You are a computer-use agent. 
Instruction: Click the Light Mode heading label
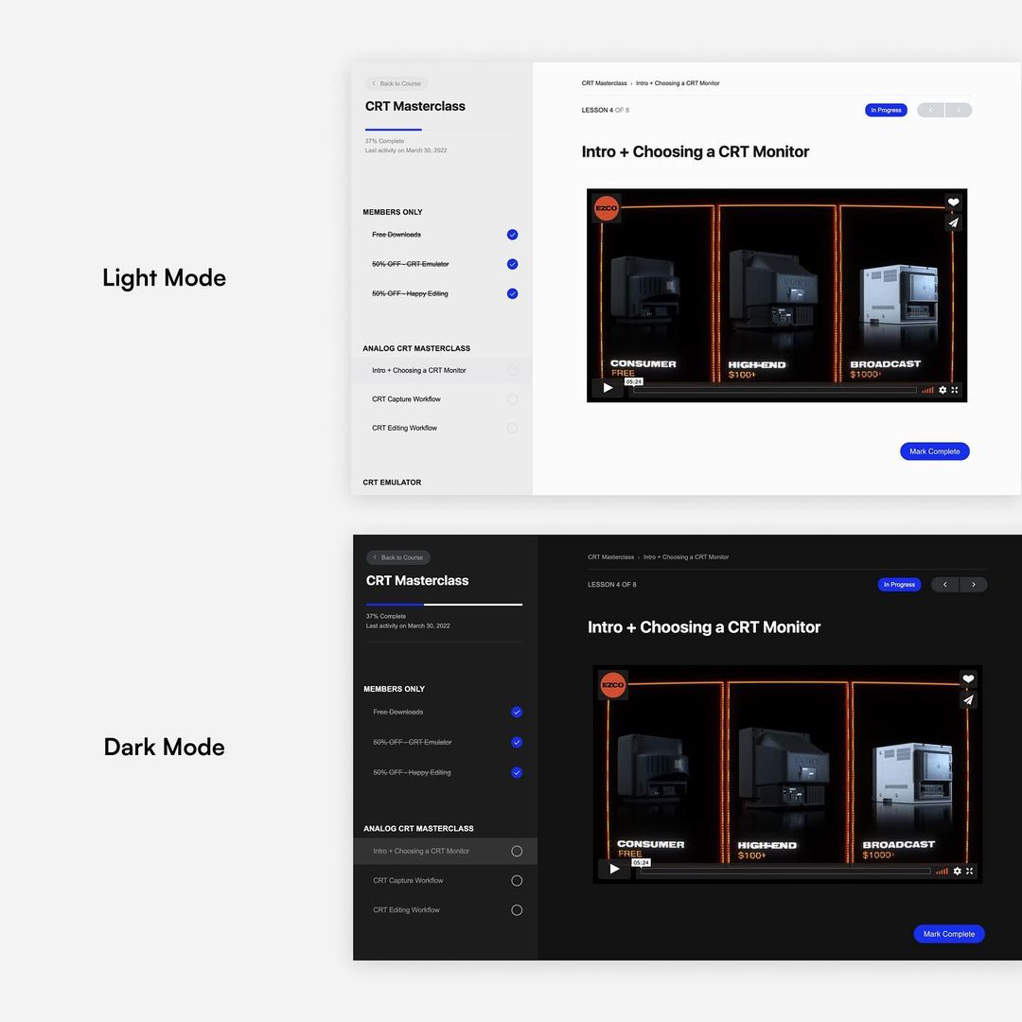pyautogui.click(x=165, y=278)
